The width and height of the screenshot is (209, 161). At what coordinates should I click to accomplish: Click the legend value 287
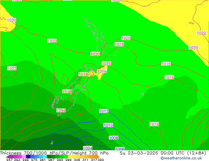click(51, 160)
